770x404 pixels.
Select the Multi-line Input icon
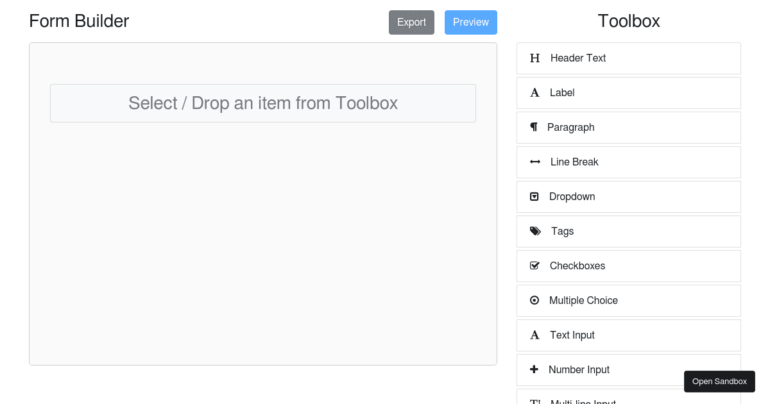click(x=535, y=401)
